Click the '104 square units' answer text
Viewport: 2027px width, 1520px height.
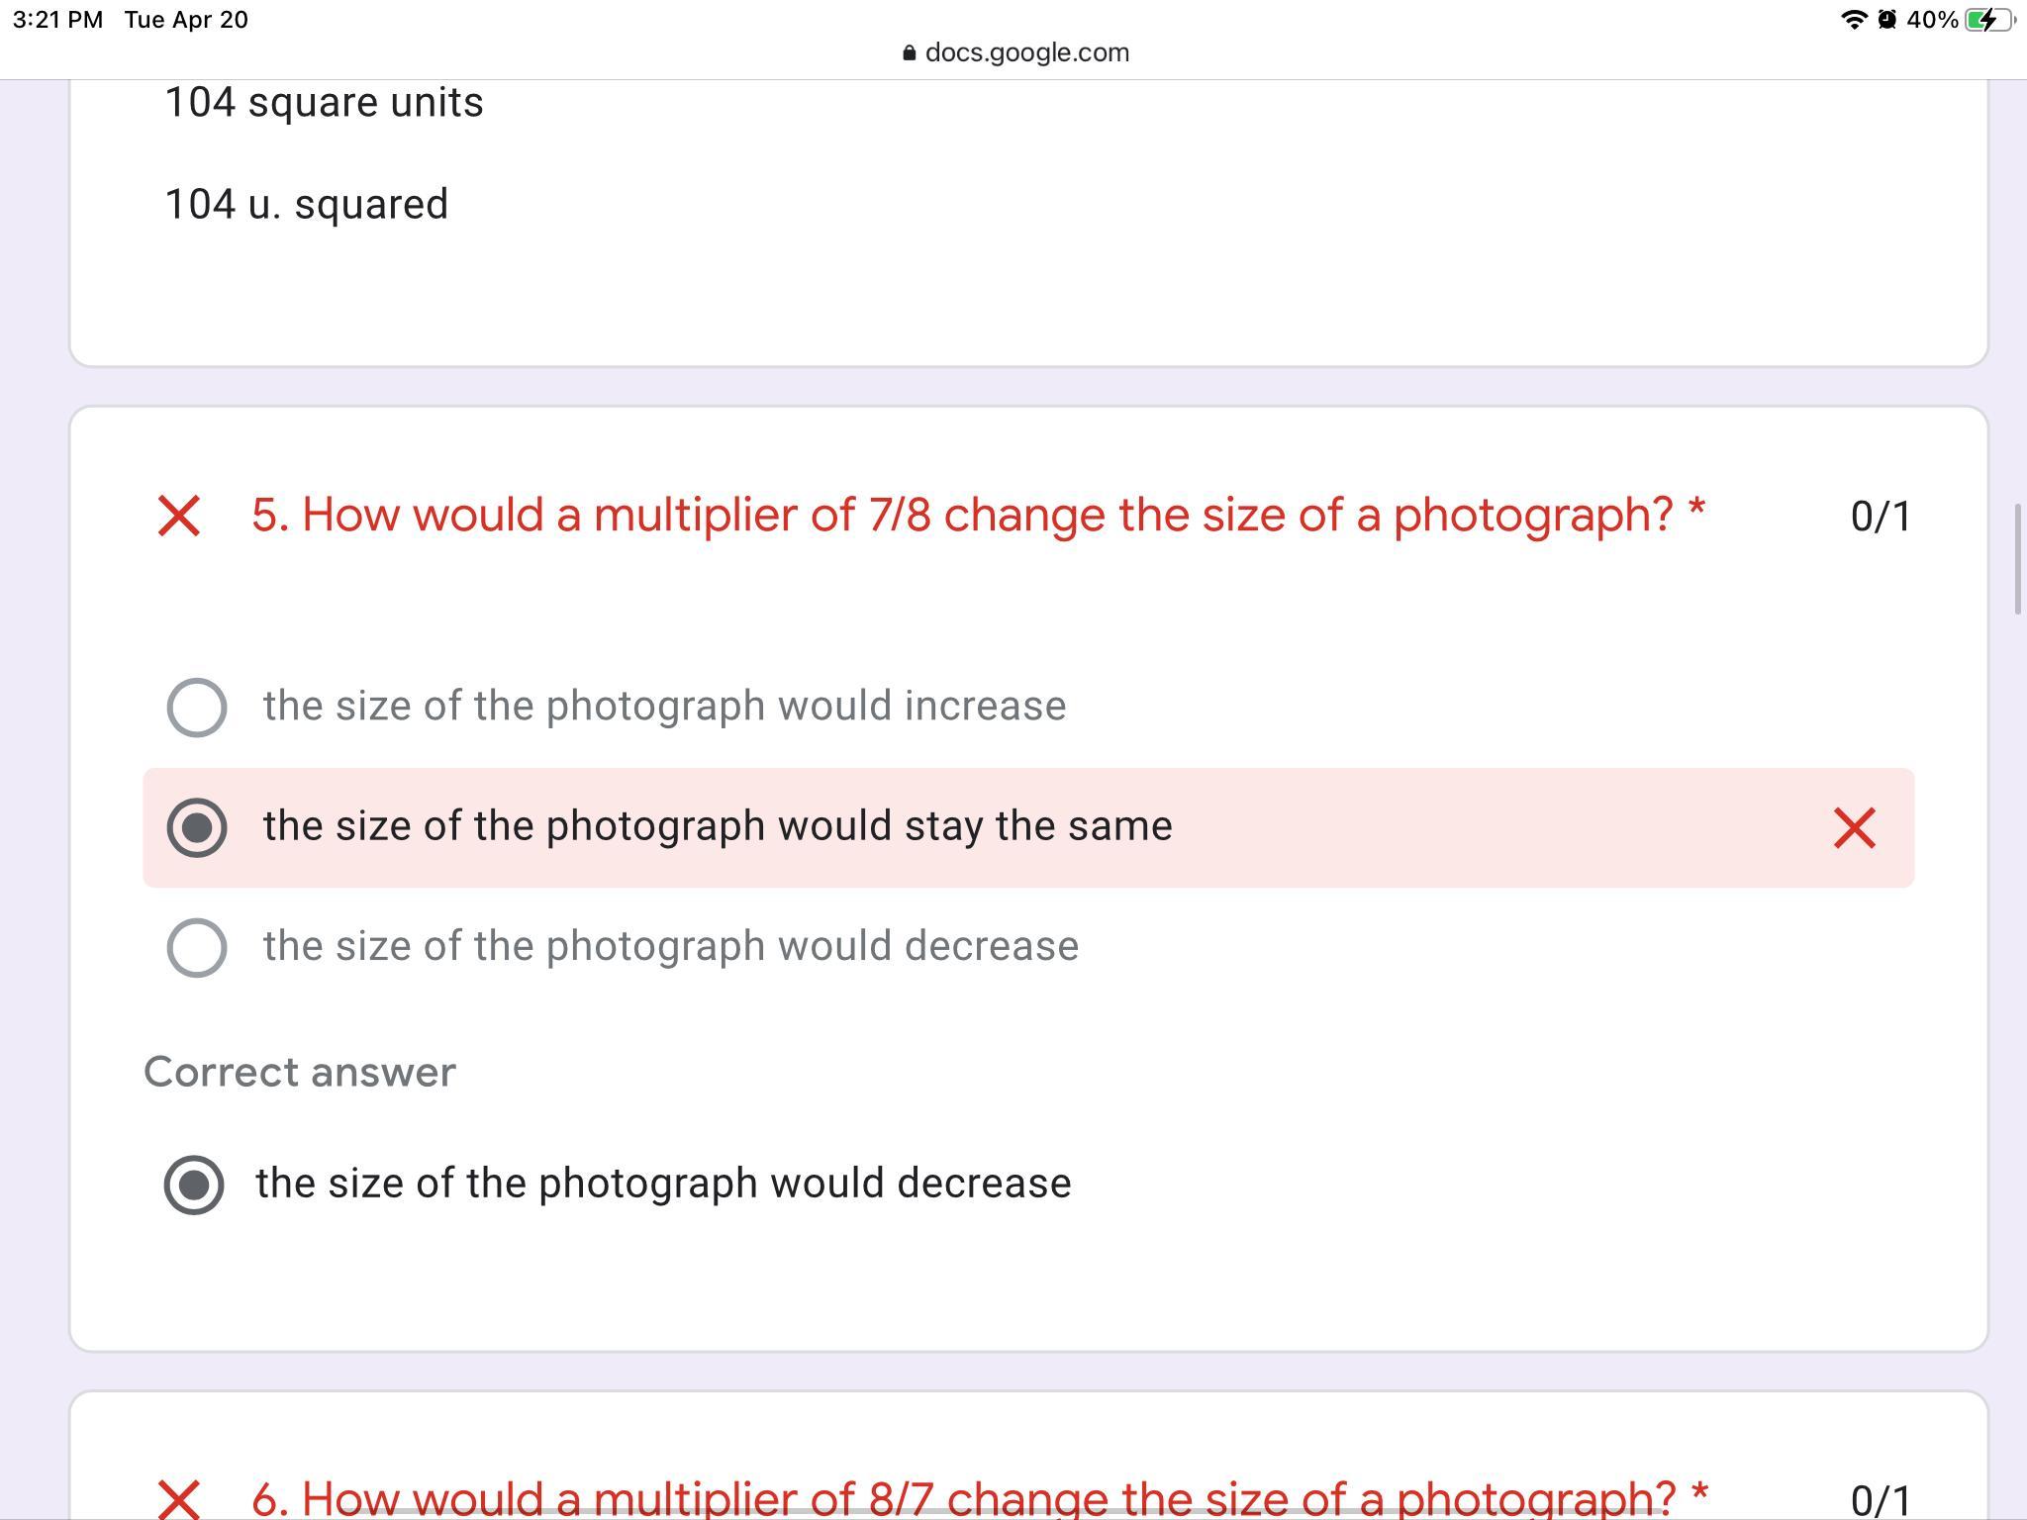click(x=324, y=103)
